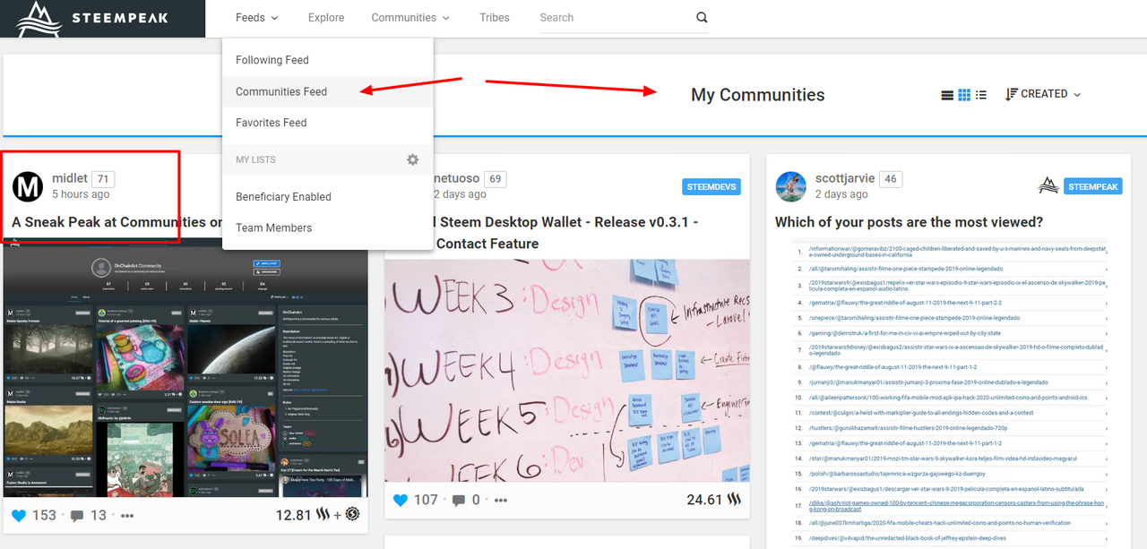Select Following Feed from the menu

click(x=328, y=60)
